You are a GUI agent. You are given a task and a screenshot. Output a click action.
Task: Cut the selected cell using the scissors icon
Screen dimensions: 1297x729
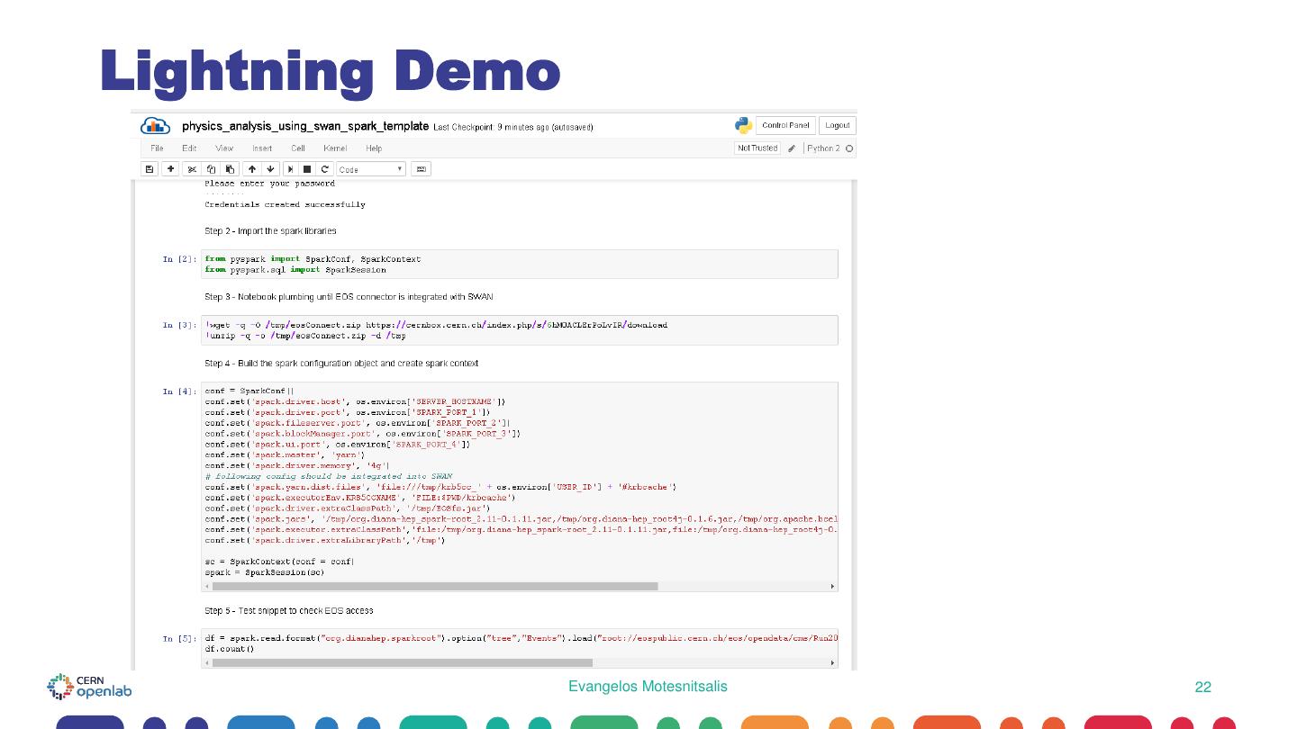192,169
